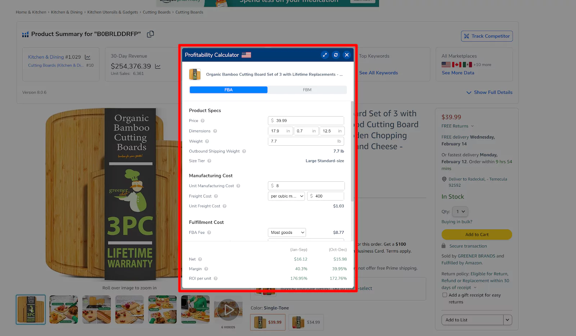The width and height of the screenshot is (576, 336).
Task: Click the Add to Cart button
Action: [x=477, y=235]
